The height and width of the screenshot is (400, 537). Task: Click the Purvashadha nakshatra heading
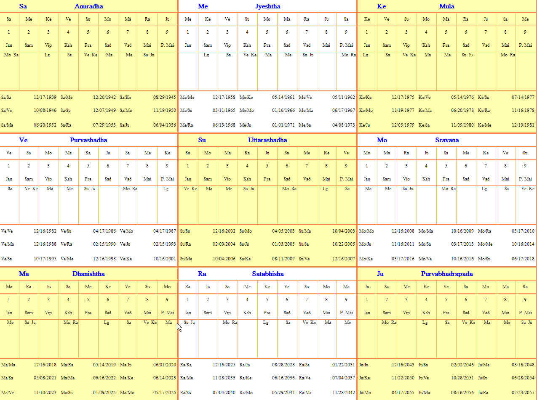tap(88, 140)
